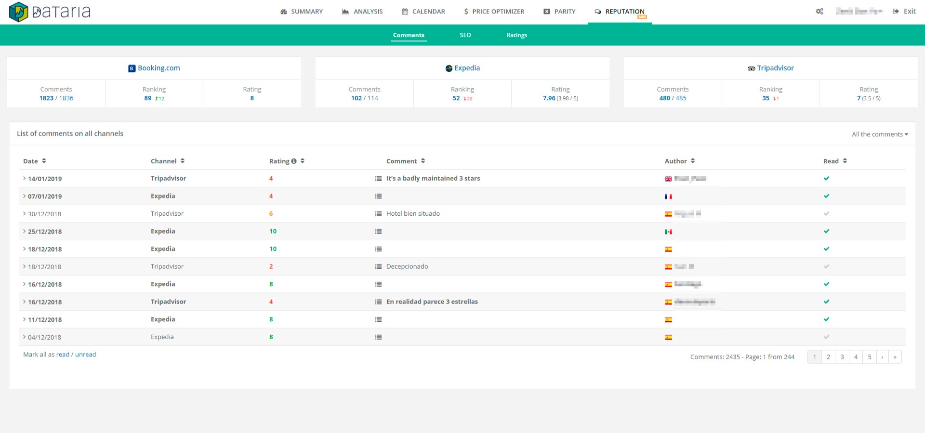This screenshot has height=433, width=925.
Task: Open comment detail icon for 04/12/2018 row
Action: pos(379,337)
